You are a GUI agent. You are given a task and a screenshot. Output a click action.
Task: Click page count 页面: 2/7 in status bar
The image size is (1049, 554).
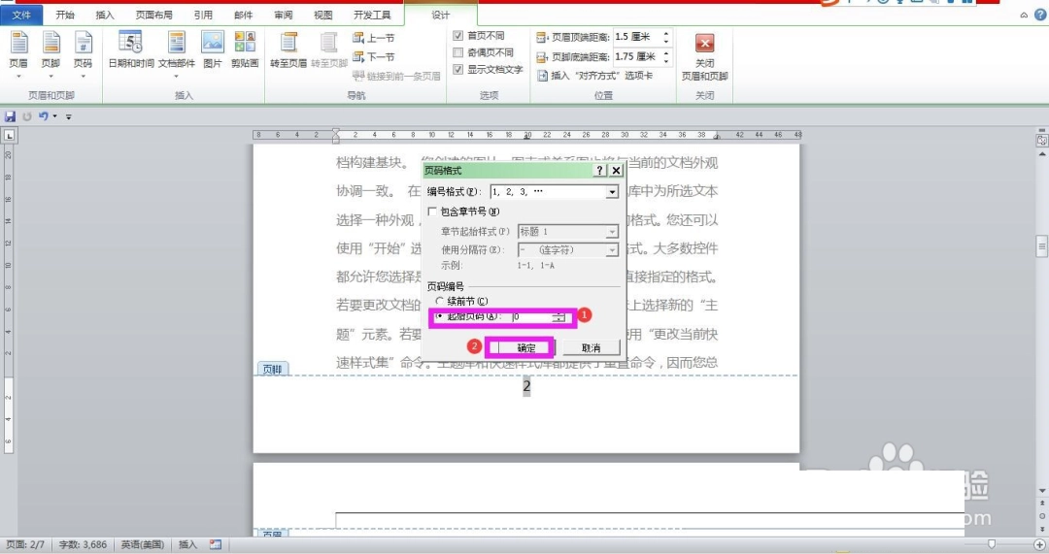coord(24,544)
